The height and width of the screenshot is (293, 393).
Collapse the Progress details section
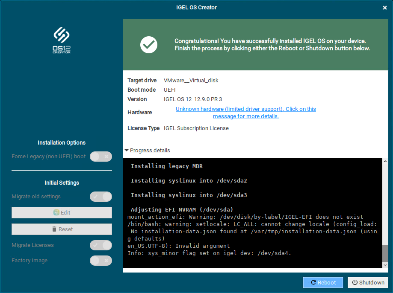[148, 150]
